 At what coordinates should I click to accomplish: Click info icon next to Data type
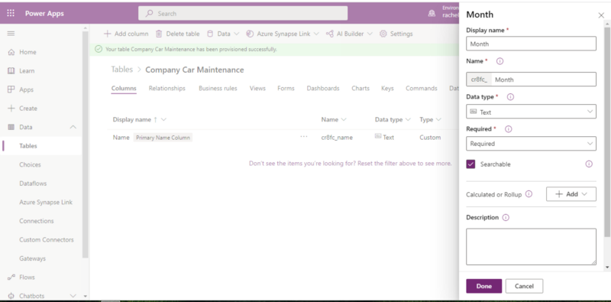click(510, 97)
